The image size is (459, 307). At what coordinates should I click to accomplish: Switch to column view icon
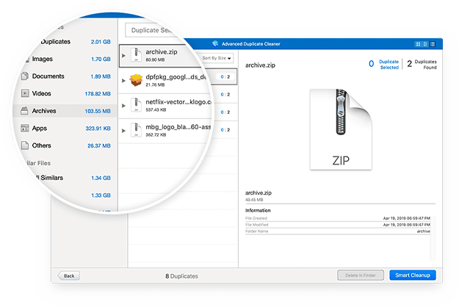(425, 44)
